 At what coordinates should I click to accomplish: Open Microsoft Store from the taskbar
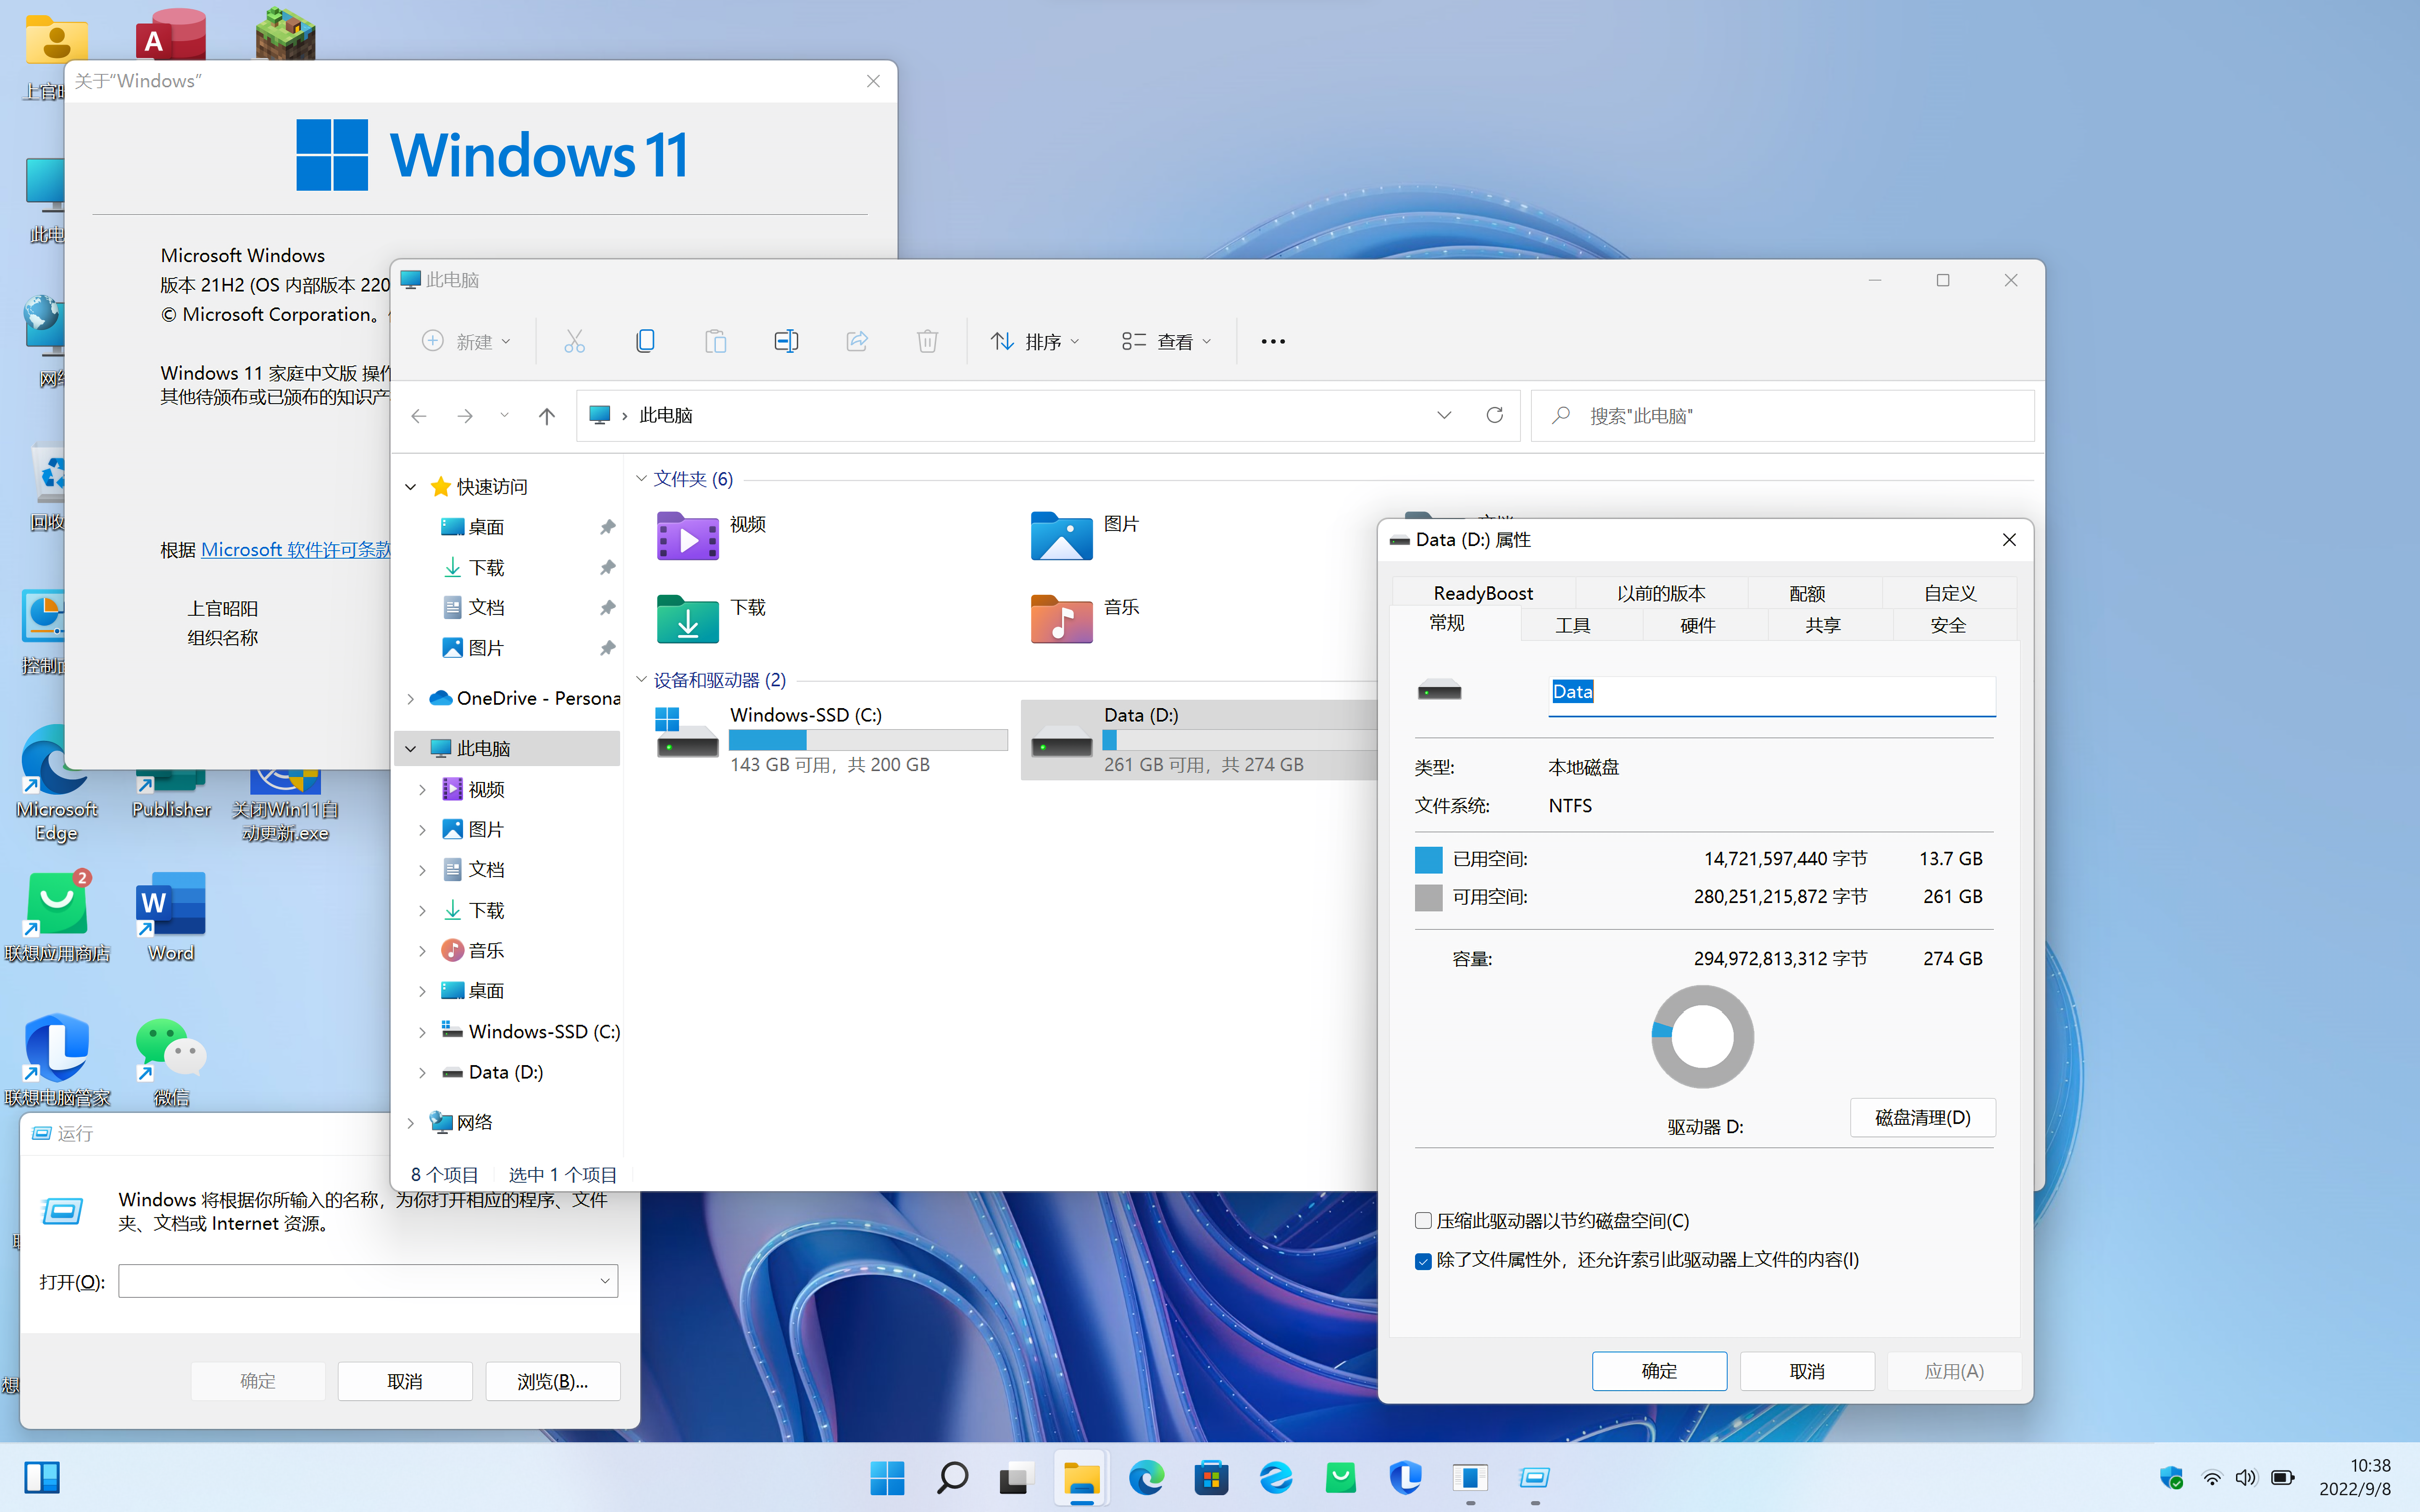[1211, 1477]
